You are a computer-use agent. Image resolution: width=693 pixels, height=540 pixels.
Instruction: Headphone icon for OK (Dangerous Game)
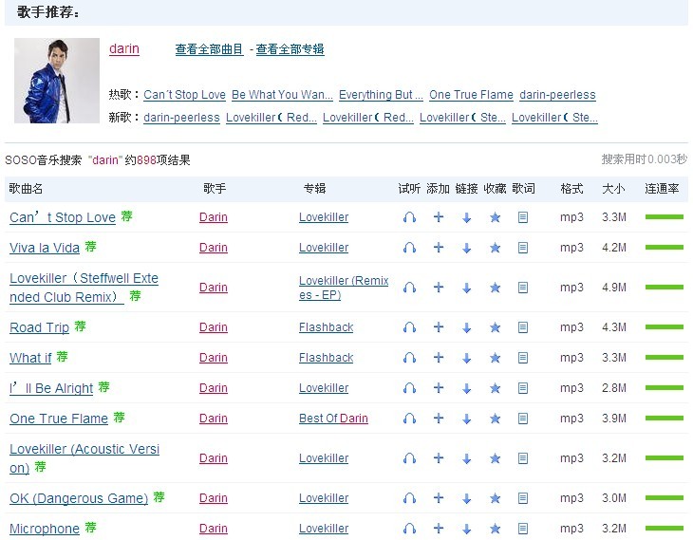(410, 498)
